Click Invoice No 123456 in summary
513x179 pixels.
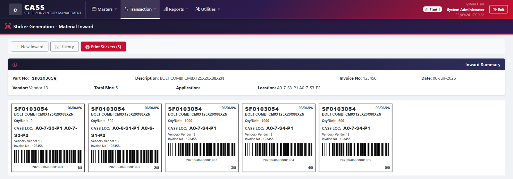(x=370, y=78)
